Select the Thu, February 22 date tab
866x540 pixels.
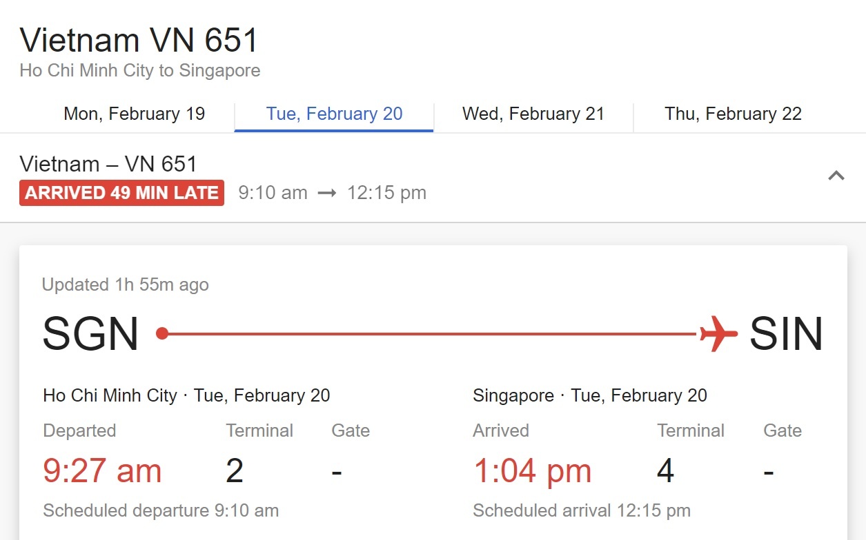point(734,114)
